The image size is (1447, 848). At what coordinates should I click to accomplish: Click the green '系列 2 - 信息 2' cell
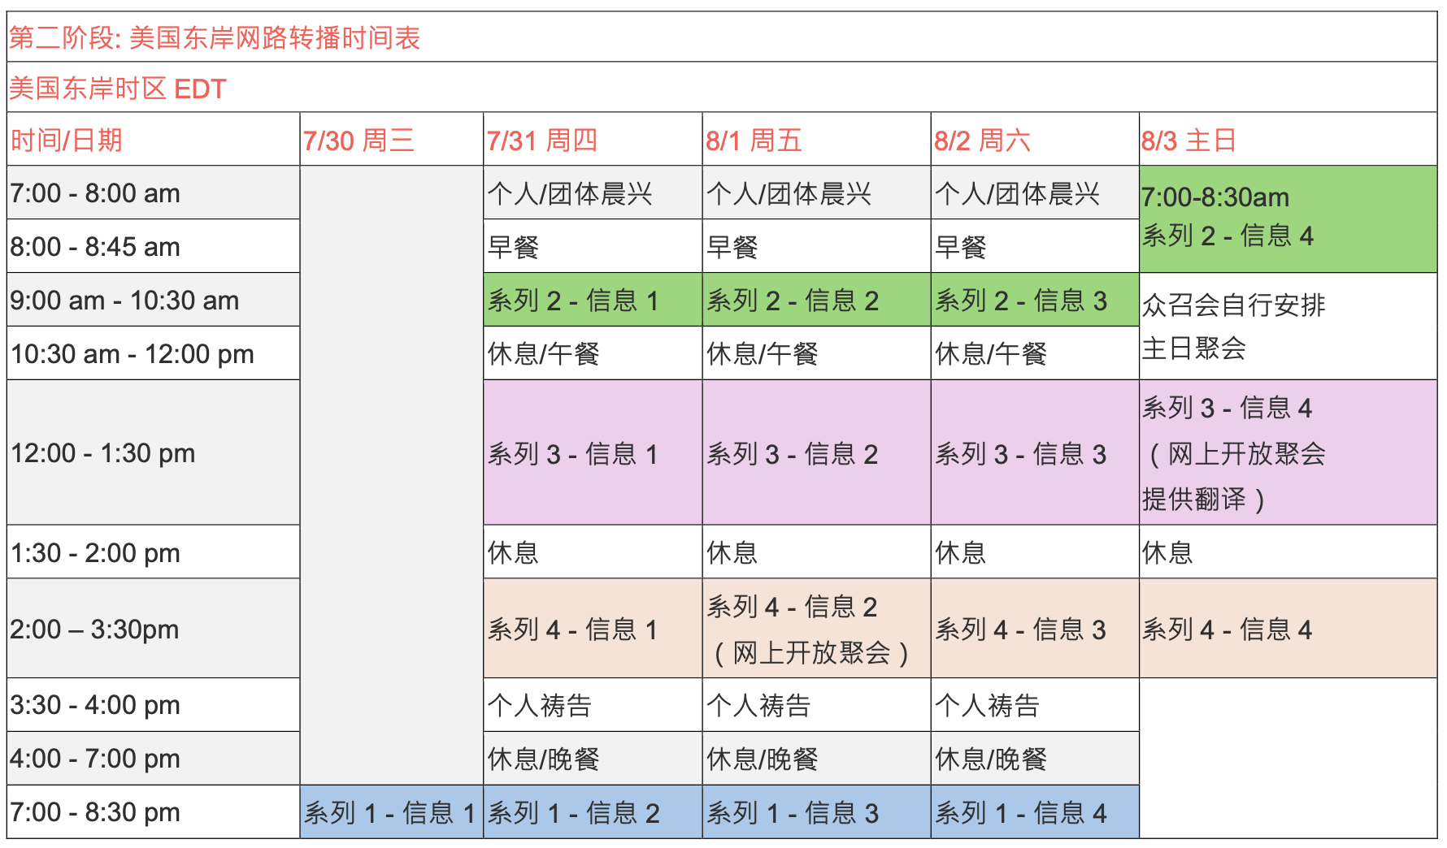pos(816,300)
